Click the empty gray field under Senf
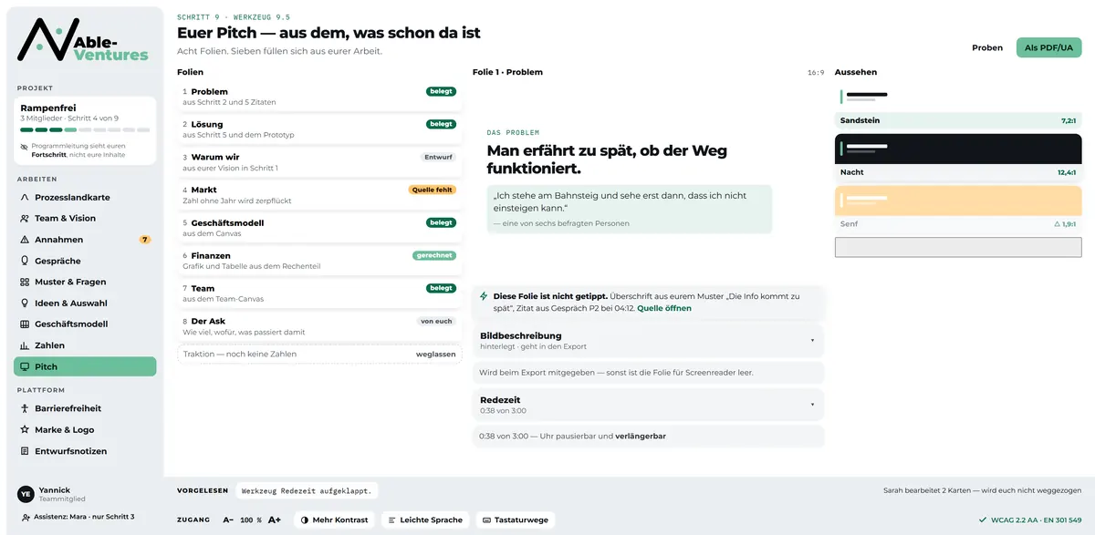The height and width of the screenshot is (535, 1095). click(x=958, y=247)
